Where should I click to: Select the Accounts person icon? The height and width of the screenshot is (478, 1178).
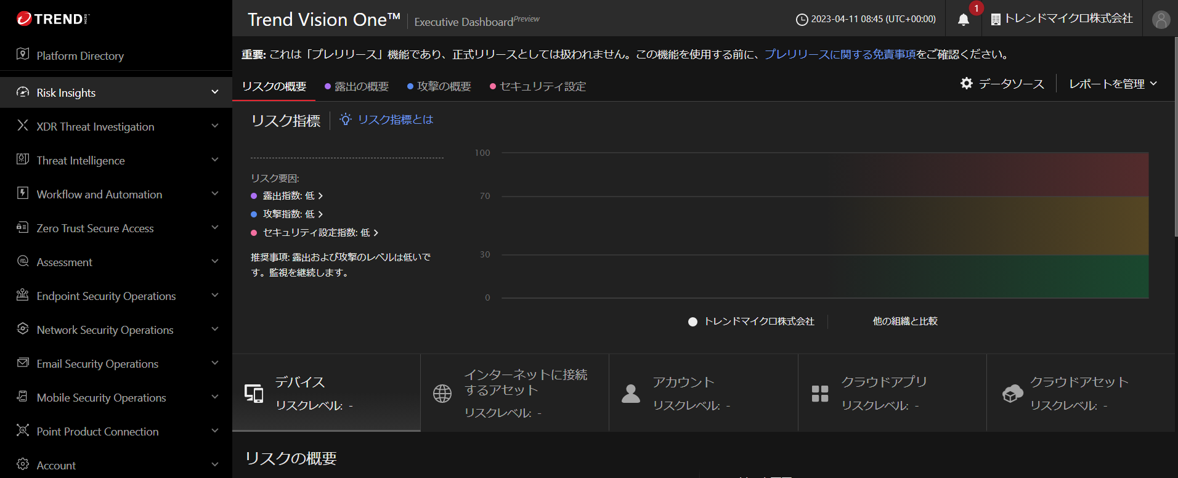(631, 393)
